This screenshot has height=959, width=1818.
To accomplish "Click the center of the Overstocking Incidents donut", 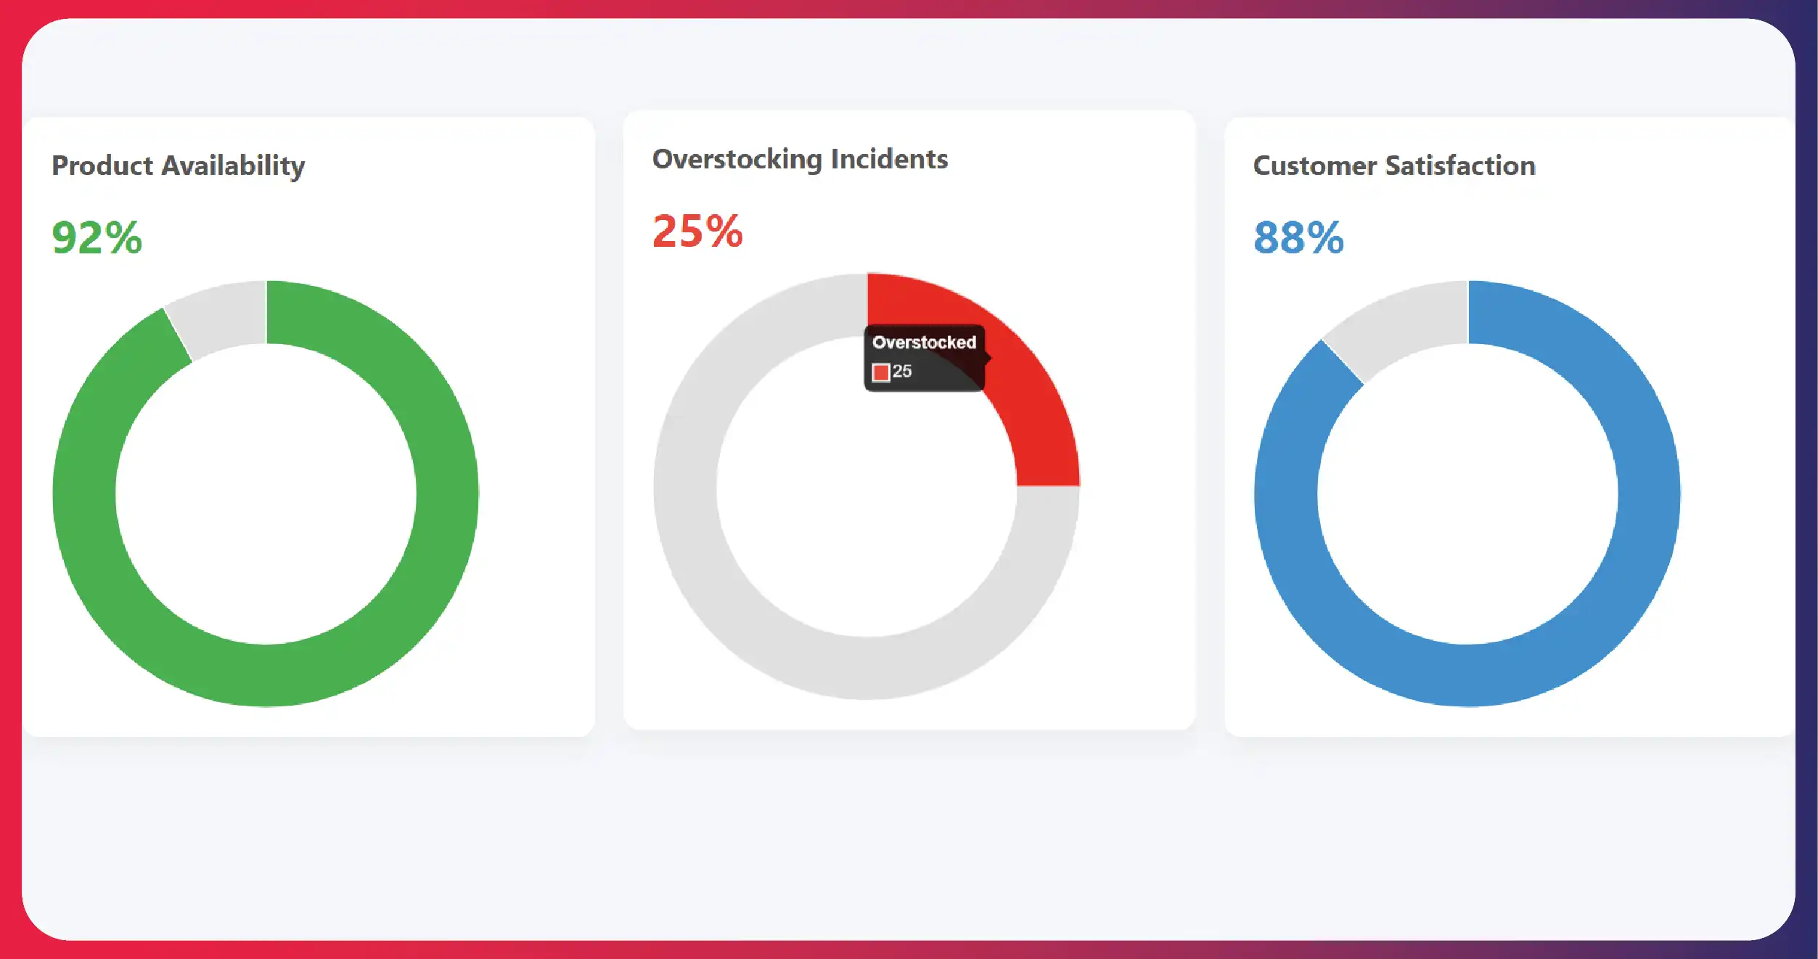I will coord(867,487).
